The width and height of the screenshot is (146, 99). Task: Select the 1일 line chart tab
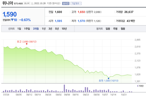tap(19, 29)
